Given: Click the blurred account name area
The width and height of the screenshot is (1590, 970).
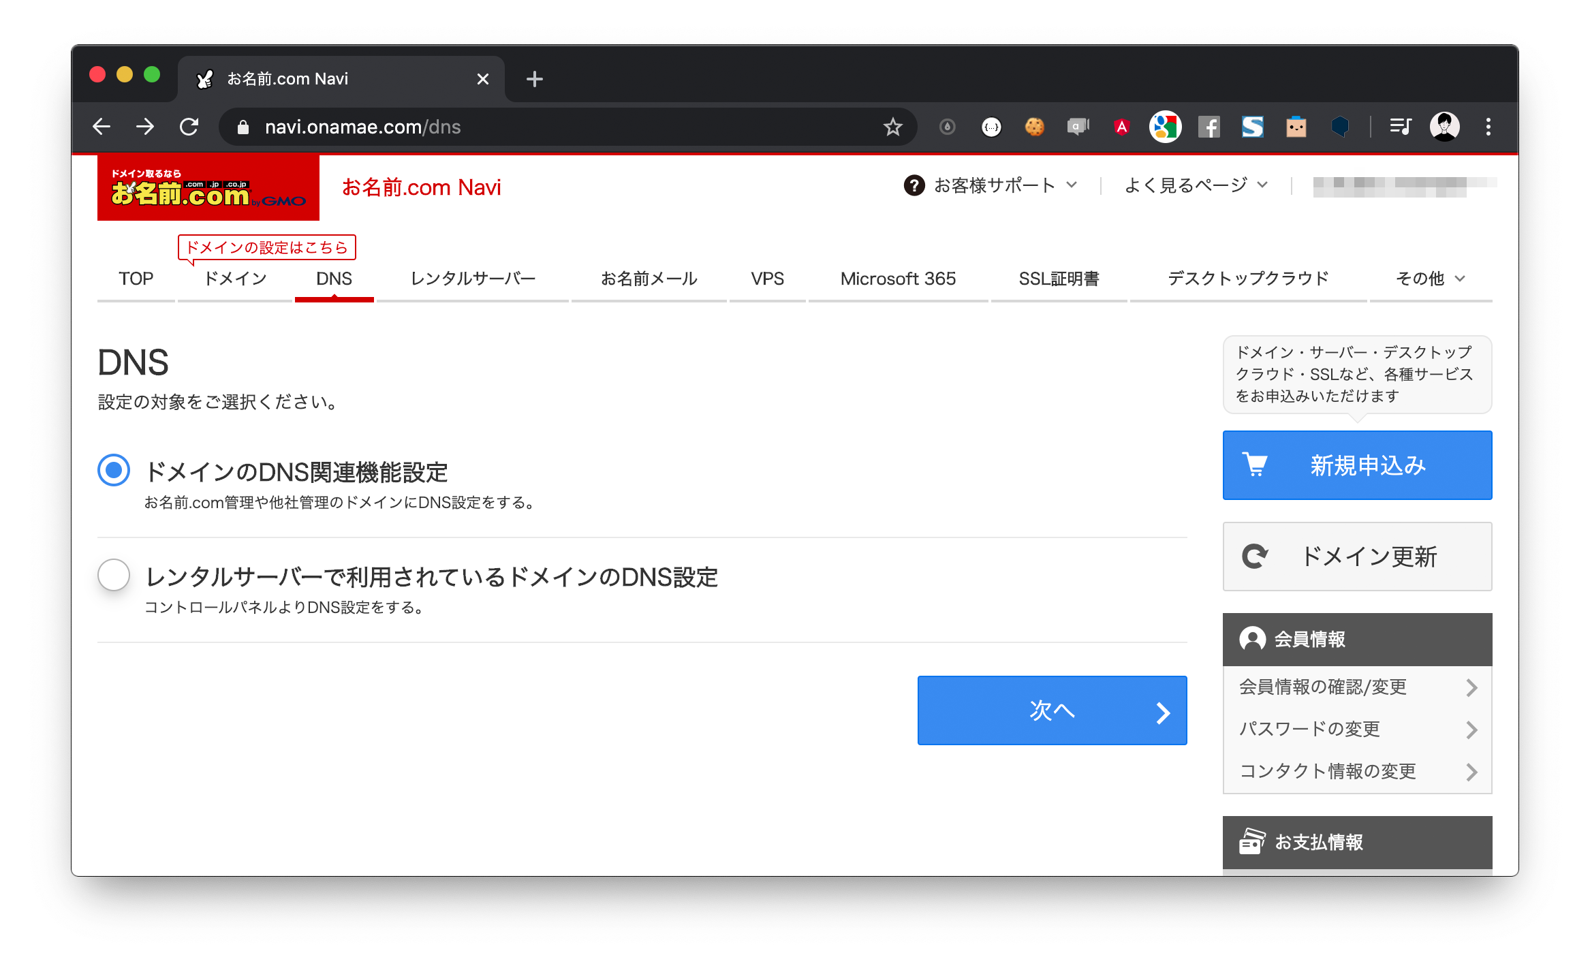Looking at the screenshot, I should pyautogui.click(x=1404, y=186).
